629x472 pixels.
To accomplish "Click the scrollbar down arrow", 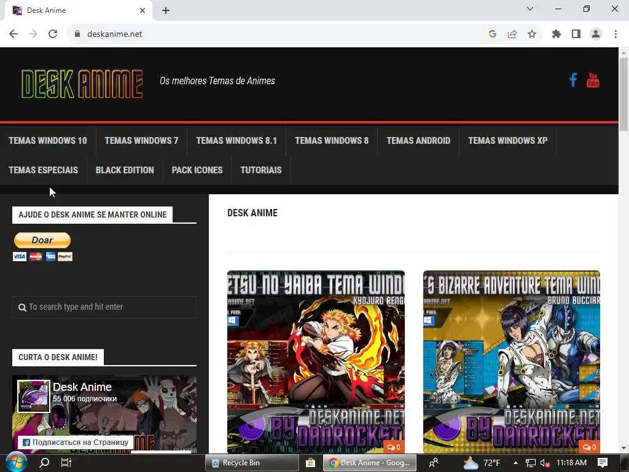I will [x=623, y=448].
